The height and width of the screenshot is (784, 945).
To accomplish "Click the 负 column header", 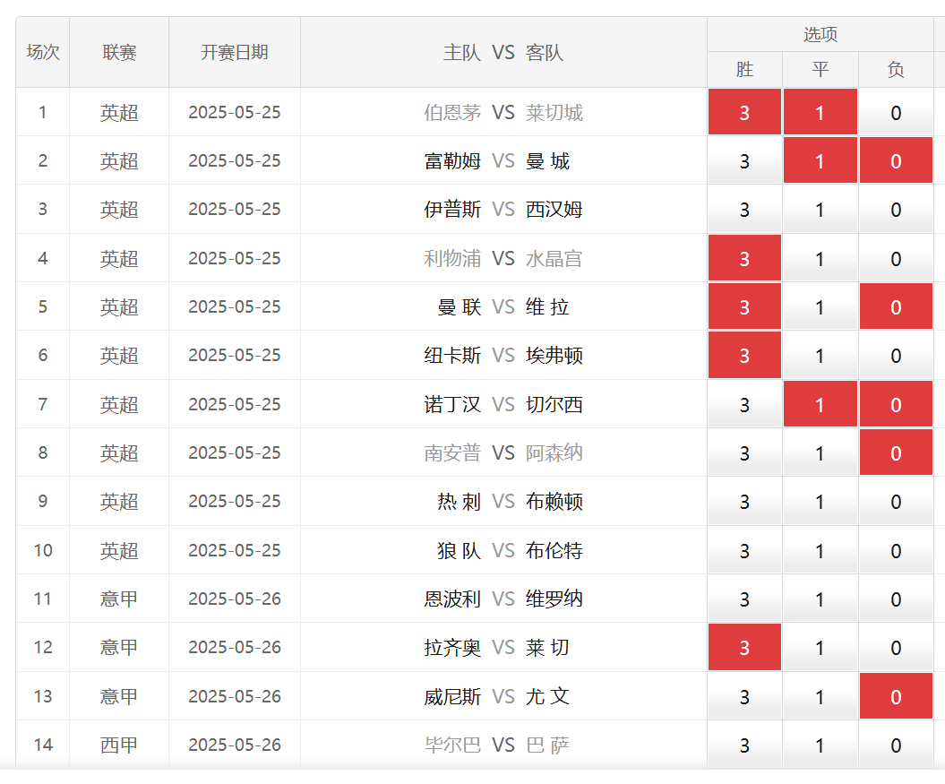I will click(x=897, y=69).
